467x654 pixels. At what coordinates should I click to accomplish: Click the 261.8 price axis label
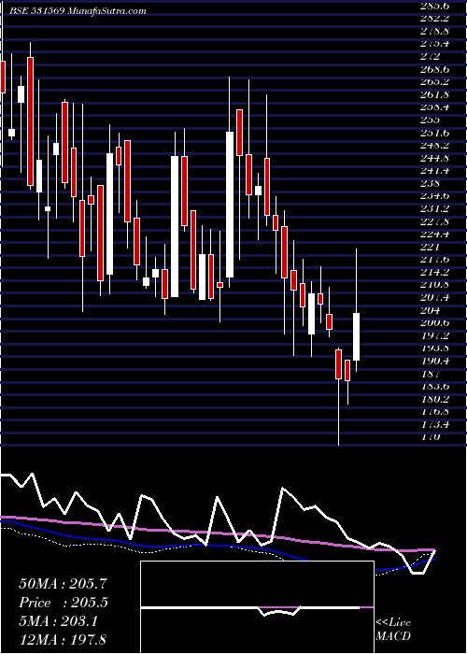pos(435,94)
